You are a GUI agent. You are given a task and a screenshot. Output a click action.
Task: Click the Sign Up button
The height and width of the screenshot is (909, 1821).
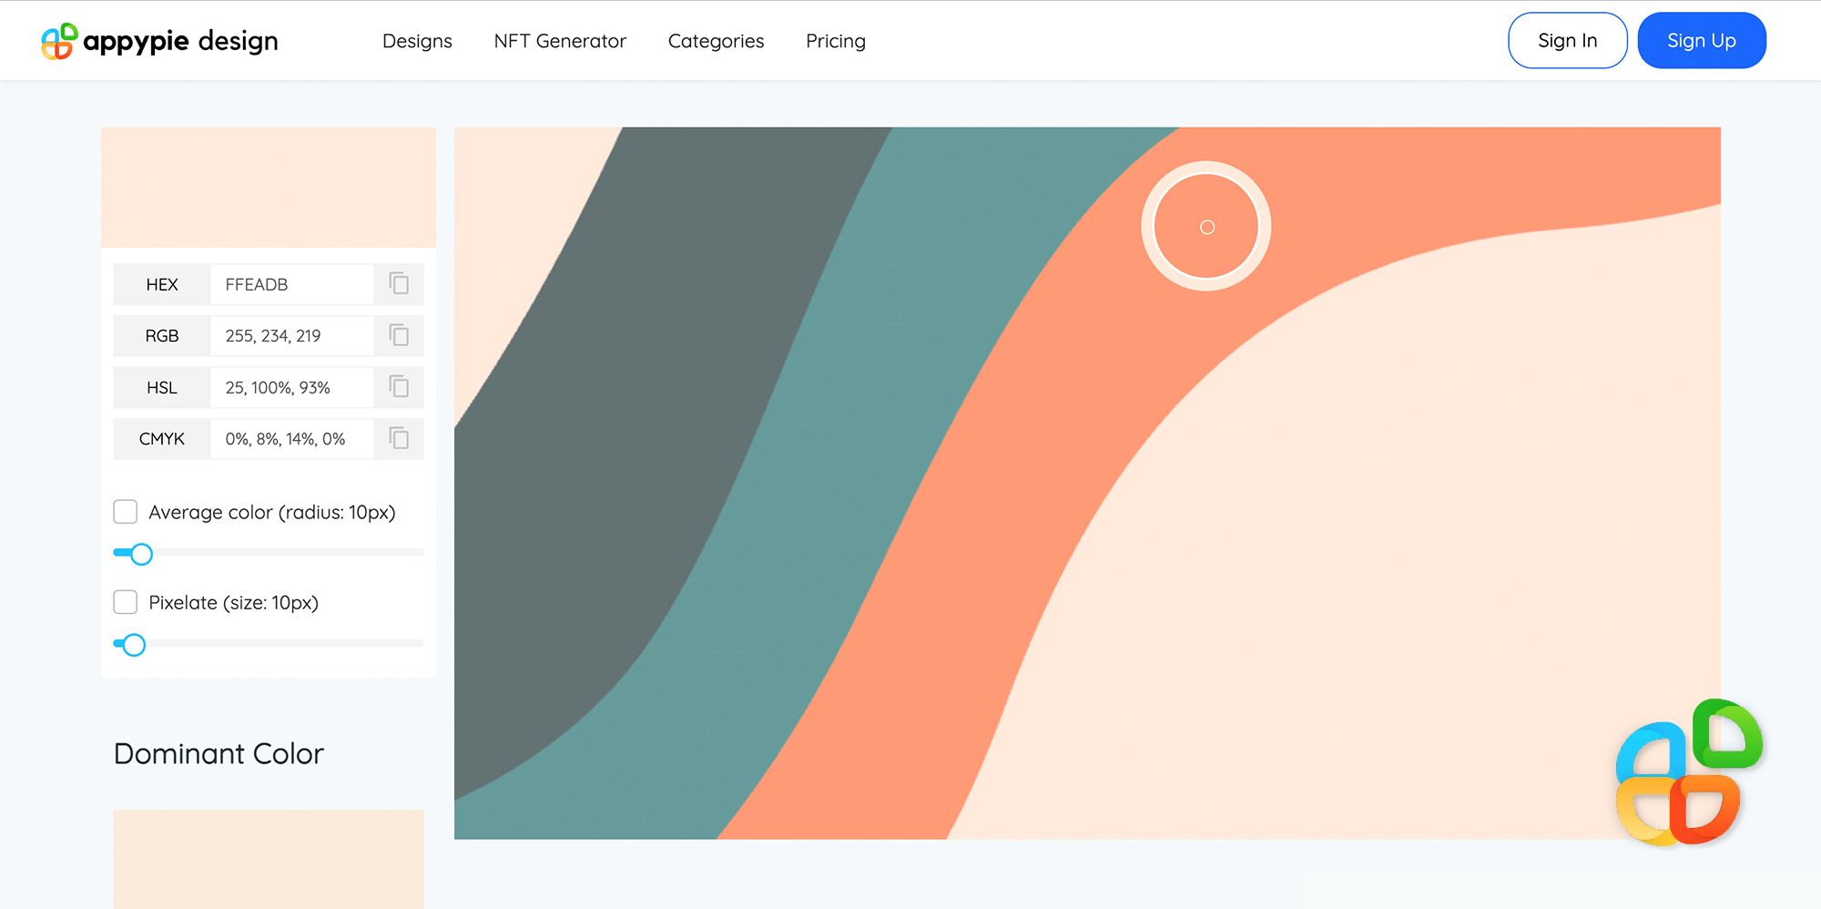point(1702,40)
